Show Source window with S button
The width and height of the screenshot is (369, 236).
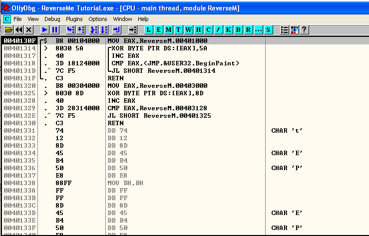(268, 30)
